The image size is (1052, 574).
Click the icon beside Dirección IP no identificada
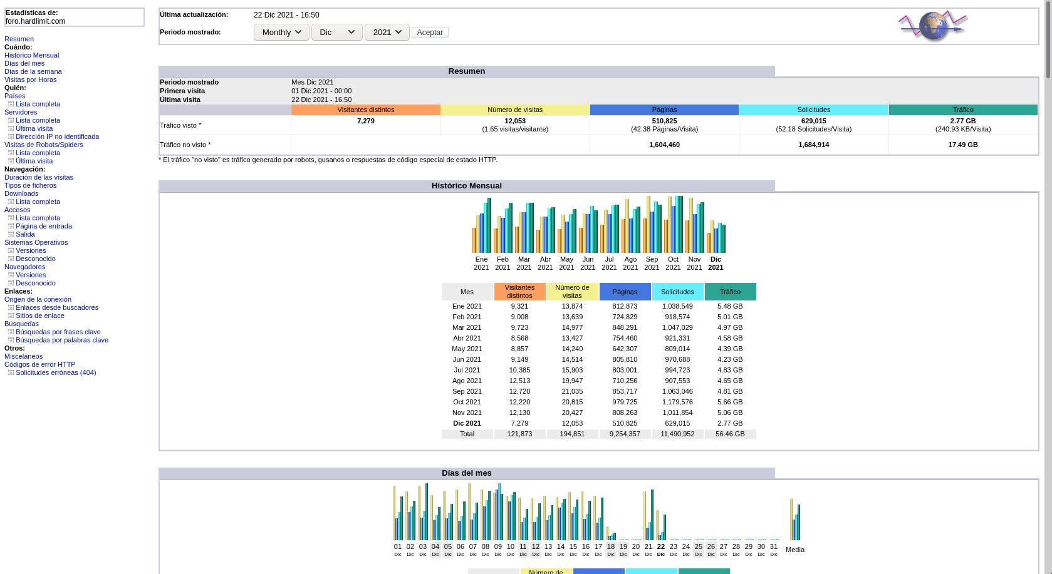click(11, 136)
